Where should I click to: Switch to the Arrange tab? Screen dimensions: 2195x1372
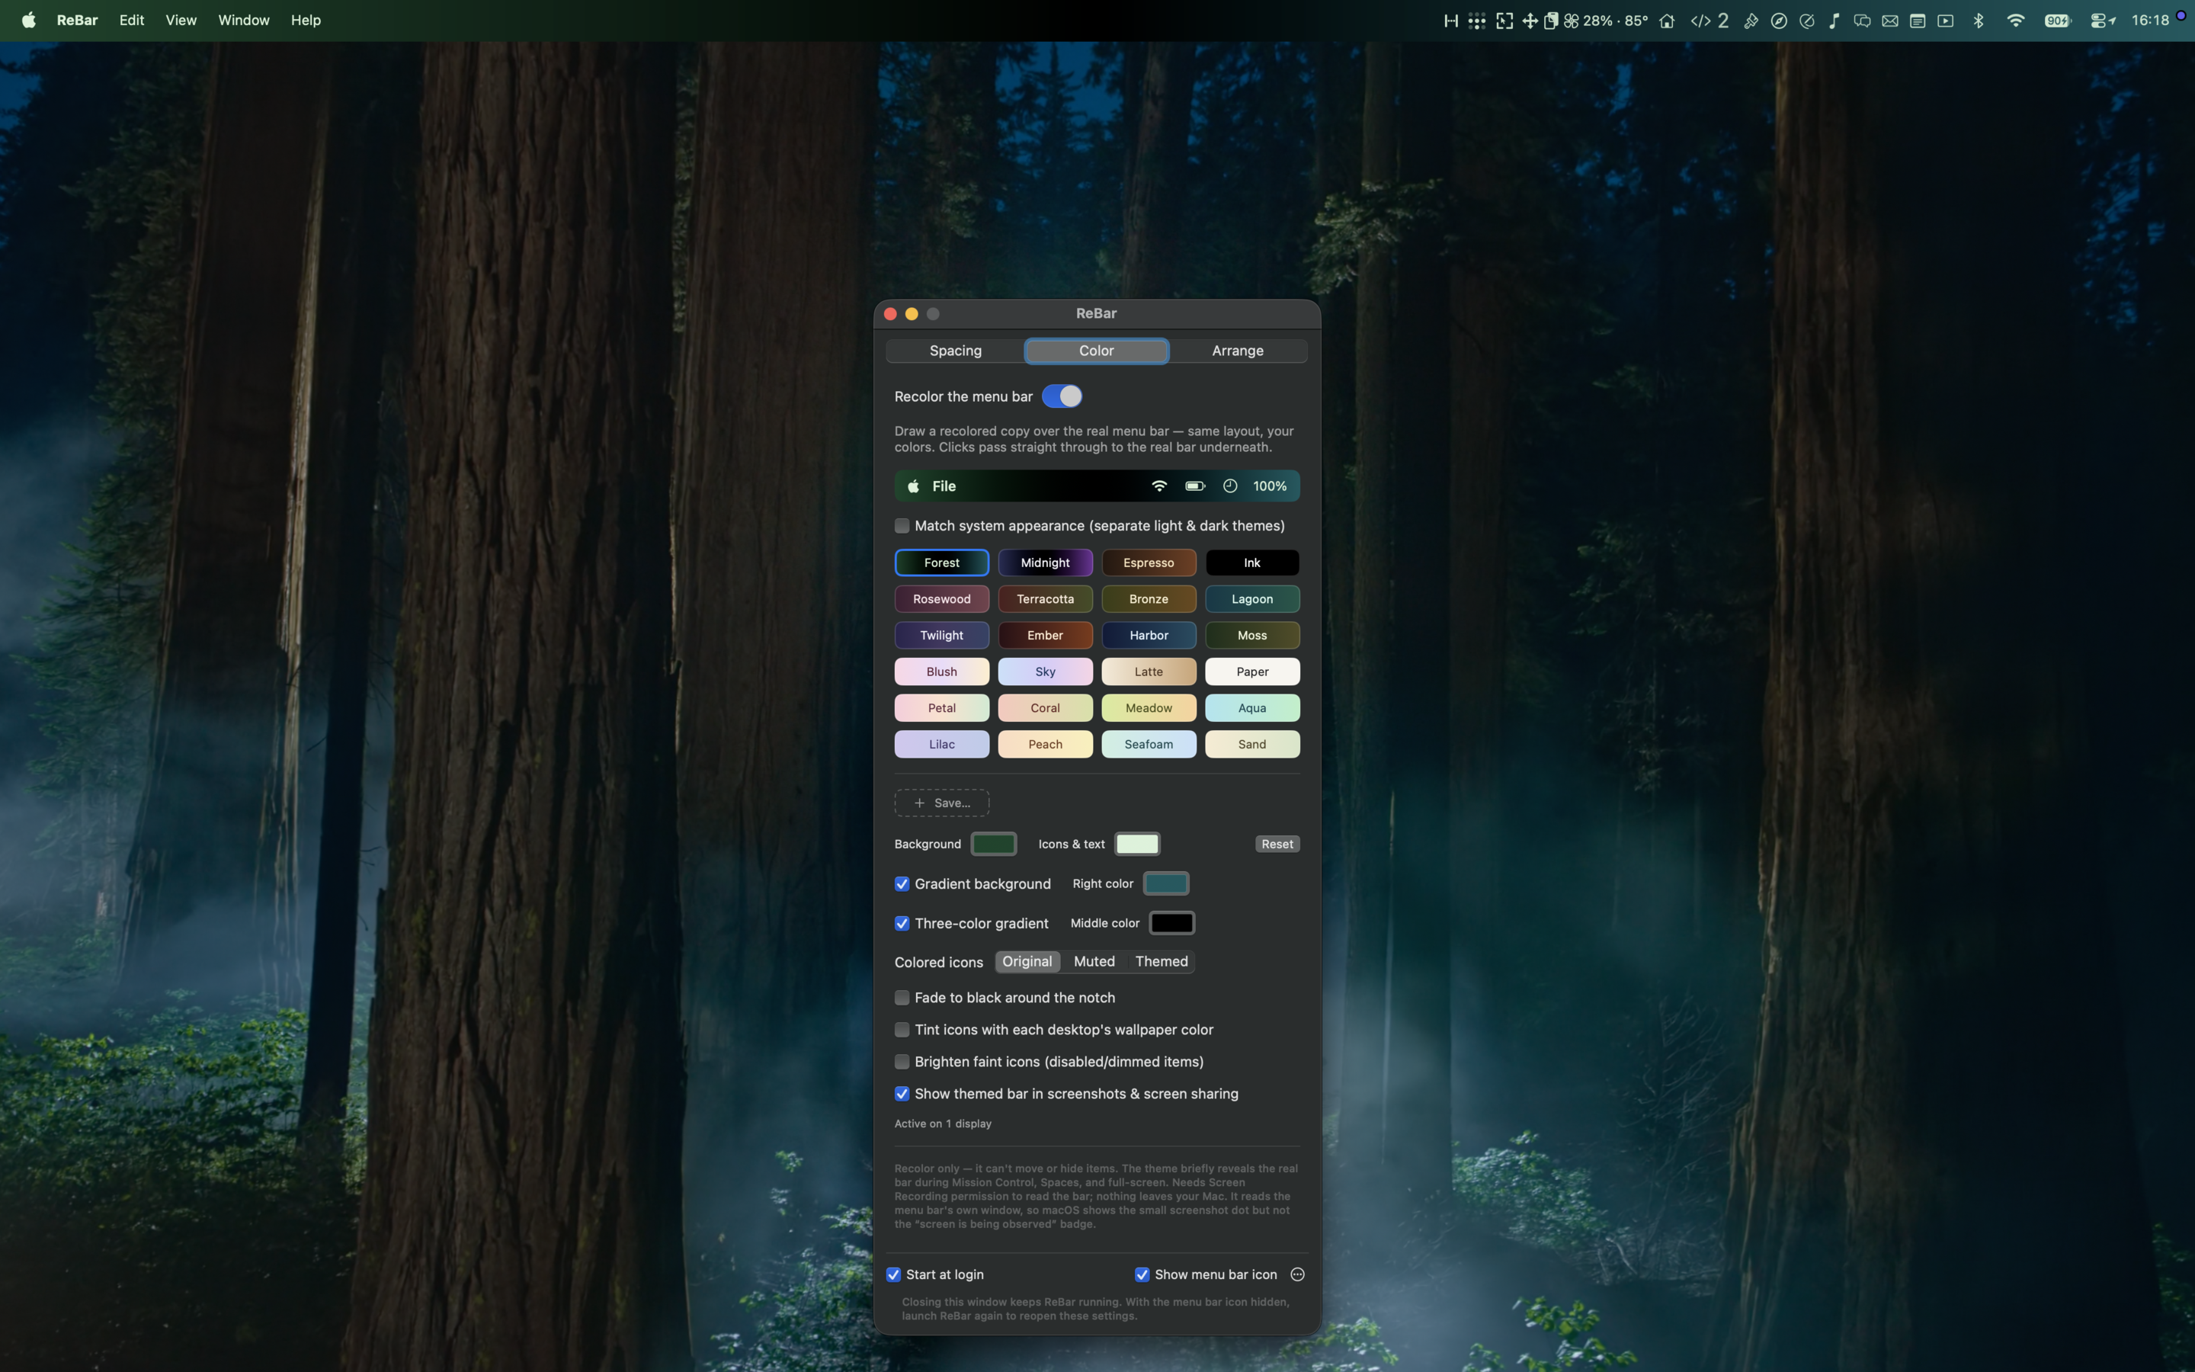pyautogui.click(x=1237, y=351)
